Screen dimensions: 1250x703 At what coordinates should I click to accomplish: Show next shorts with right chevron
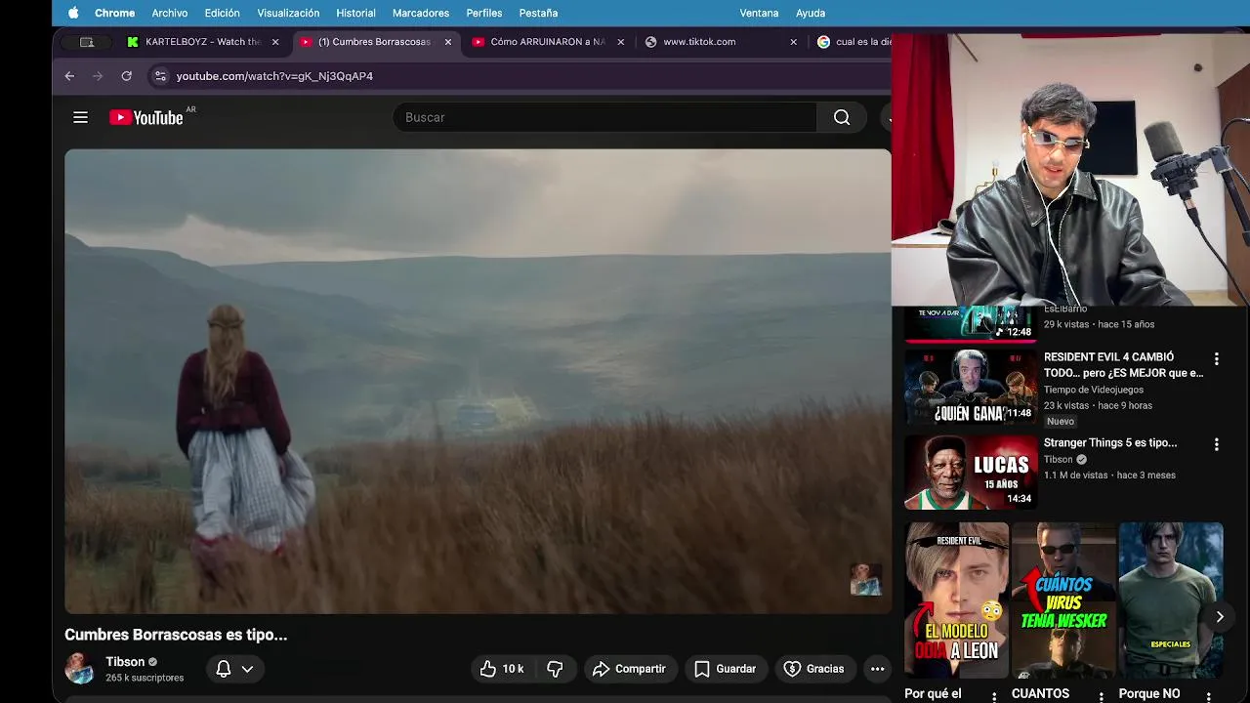(1220, 616)
